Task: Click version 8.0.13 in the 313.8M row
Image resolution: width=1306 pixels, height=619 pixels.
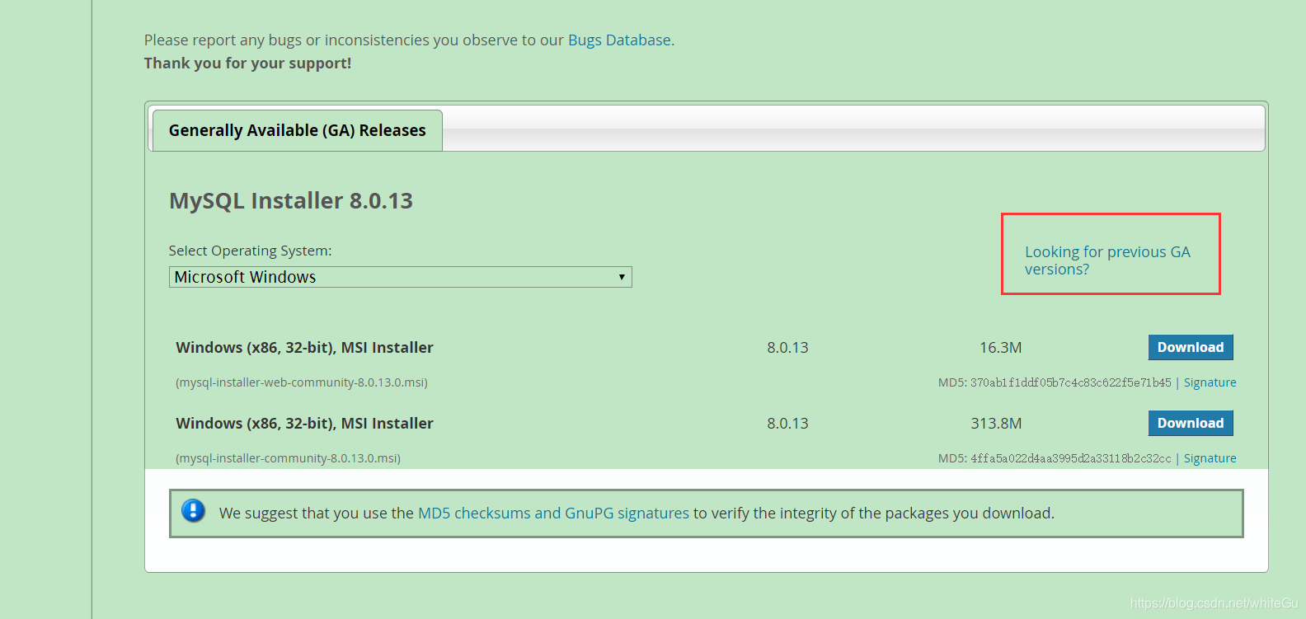Action: point(787,424)
